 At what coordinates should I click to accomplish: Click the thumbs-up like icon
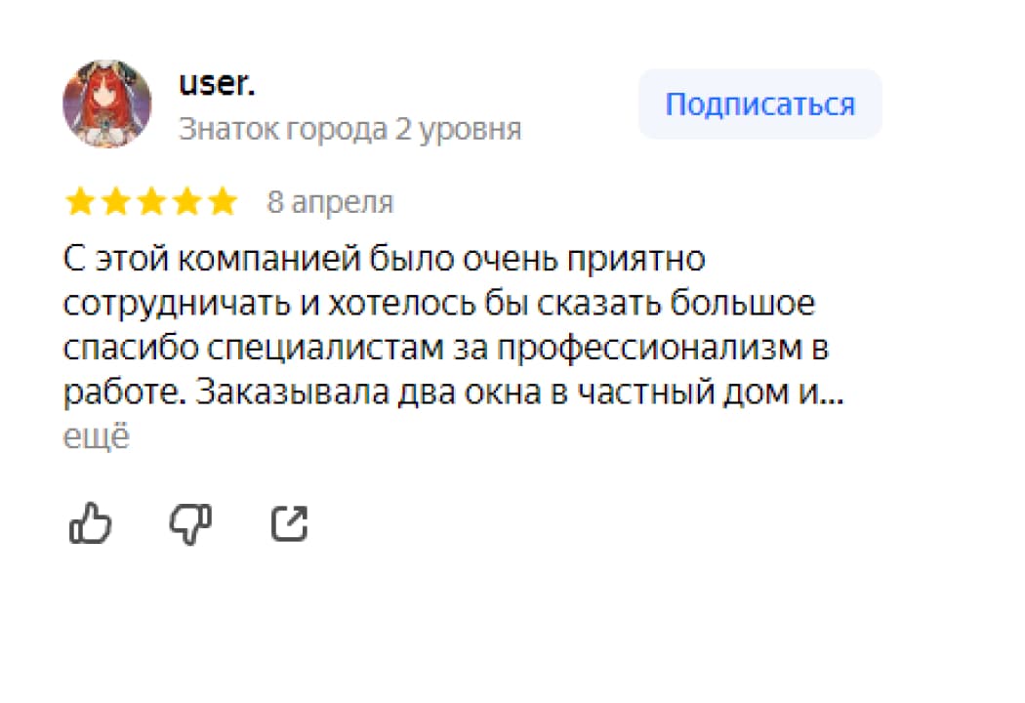point(91,524)
